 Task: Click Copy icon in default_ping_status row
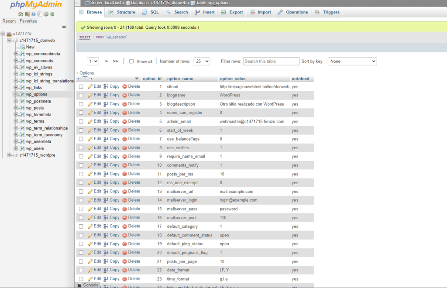click(106, 244)
